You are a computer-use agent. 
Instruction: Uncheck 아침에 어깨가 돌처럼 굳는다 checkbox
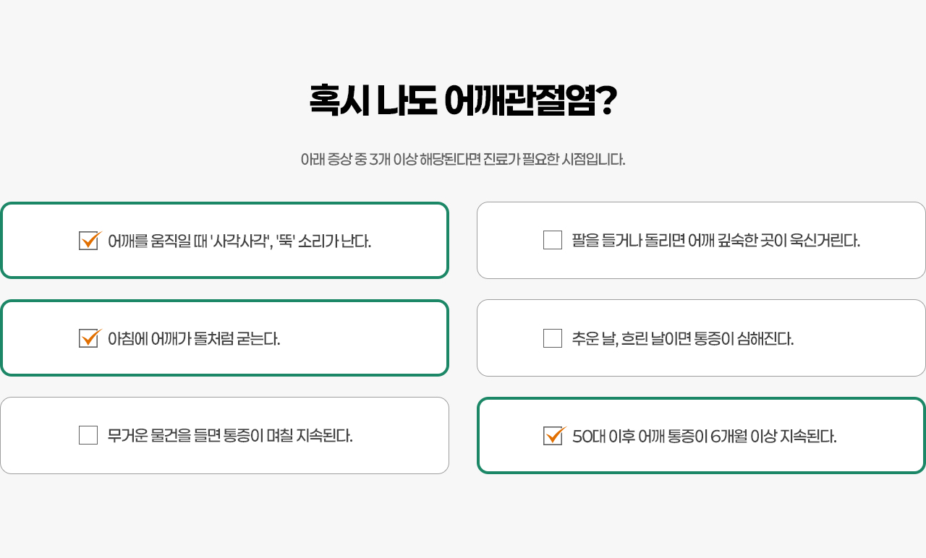88,338
